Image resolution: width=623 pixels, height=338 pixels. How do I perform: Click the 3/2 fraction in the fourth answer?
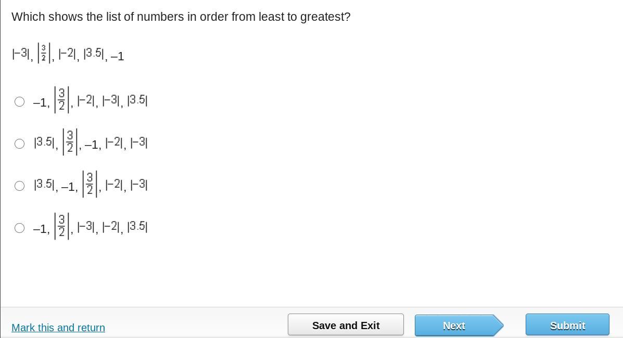(x=61, y=226)
